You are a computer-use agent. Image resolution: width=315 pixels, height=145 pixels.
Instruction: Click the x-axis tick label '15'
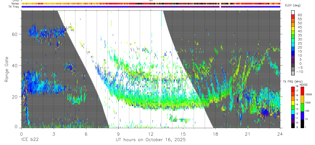click(x=183, y=134)
